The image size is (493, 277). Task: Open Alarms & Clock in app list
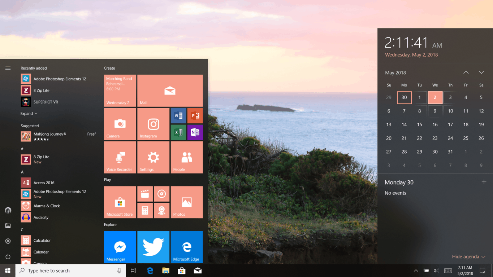pos(59,206)
